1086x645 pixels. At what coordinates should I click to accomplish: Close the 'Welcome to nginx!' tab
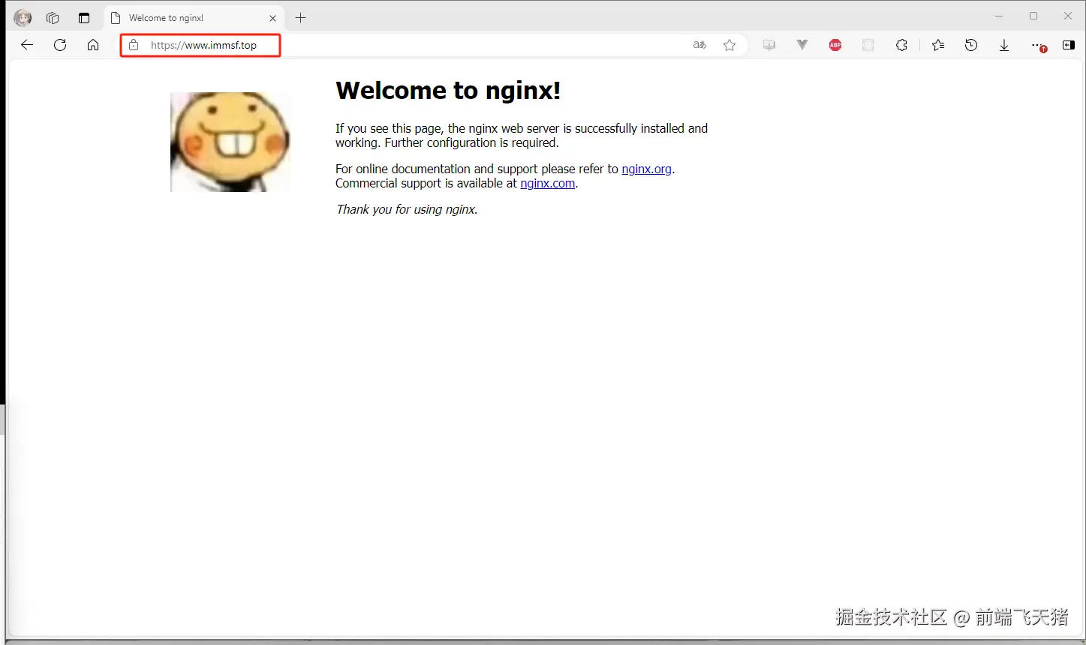[x=272, y=18]
